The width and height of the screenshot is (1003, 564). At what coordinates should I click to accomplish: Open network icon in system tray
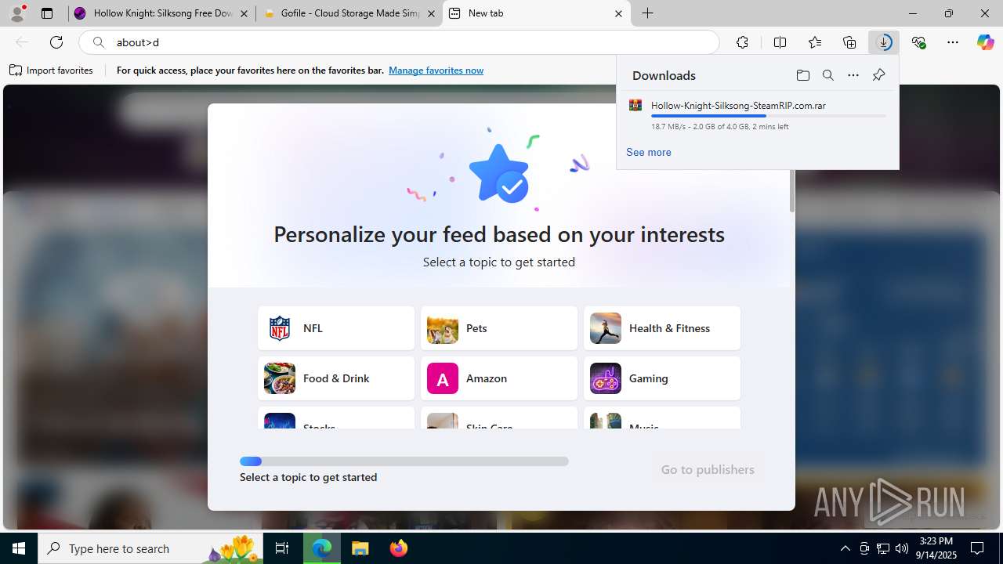click(x=882, y=548)
